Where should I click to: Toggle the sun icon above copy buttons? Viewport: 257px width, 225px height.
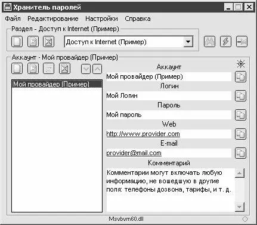click(x=241, y=64)
